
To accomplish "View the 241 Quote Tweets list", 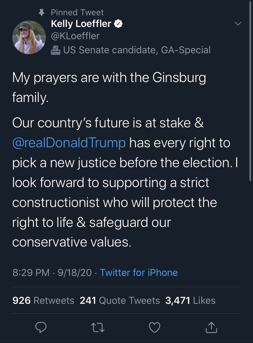I will (119, 300).
